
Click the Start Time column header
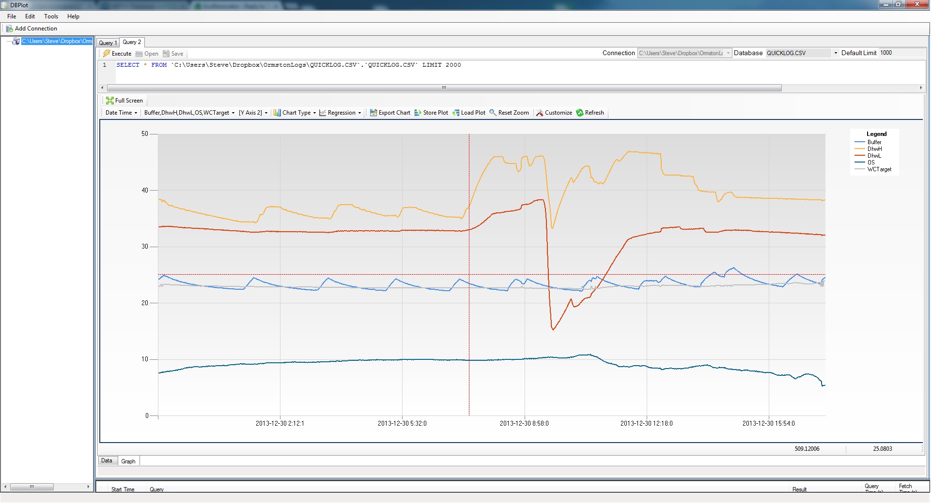(123, 489)
